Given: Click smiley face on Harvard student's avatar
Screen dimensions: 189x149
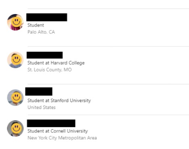Looking at the screenshot, I should [16, 60].
